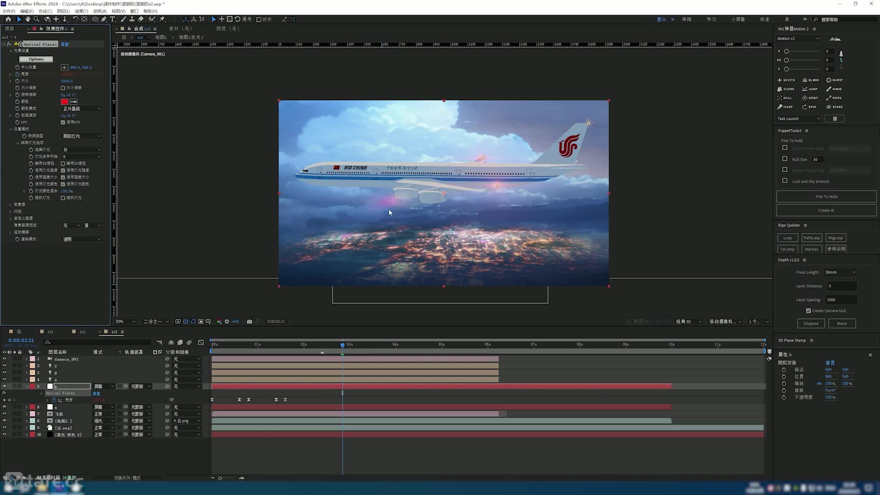The image size is (880, 495).
Task: Switch to the sc2 timeline tab
Action: 82,331
